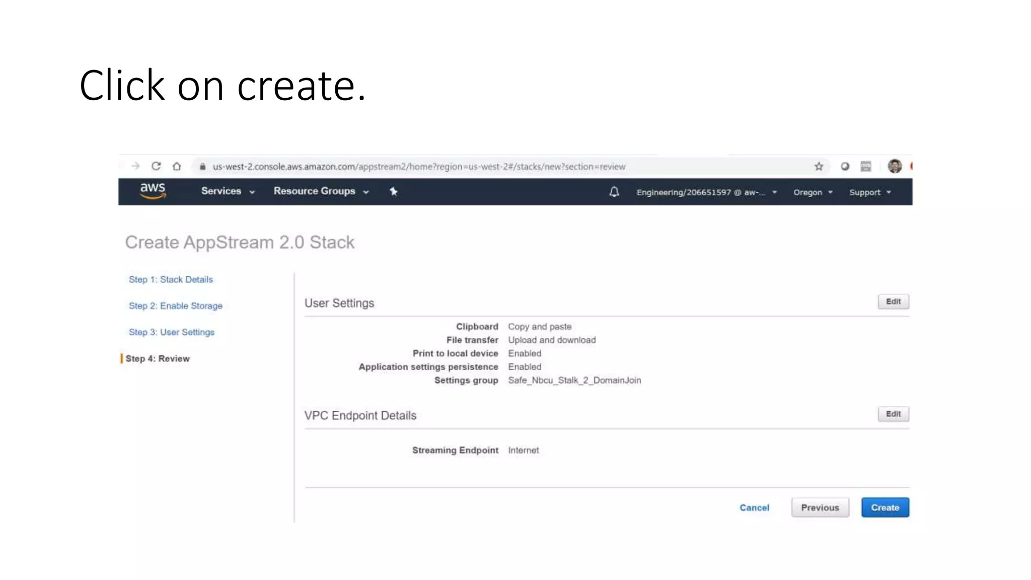Bookmark this page with the star icon
The width and height of the screenshot is (1031, 580).
click(x=819, y=167)
